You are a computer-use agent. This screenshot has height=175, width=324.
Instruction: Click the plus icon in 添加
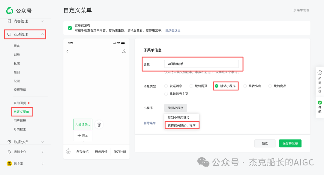[x=79, y=136]
